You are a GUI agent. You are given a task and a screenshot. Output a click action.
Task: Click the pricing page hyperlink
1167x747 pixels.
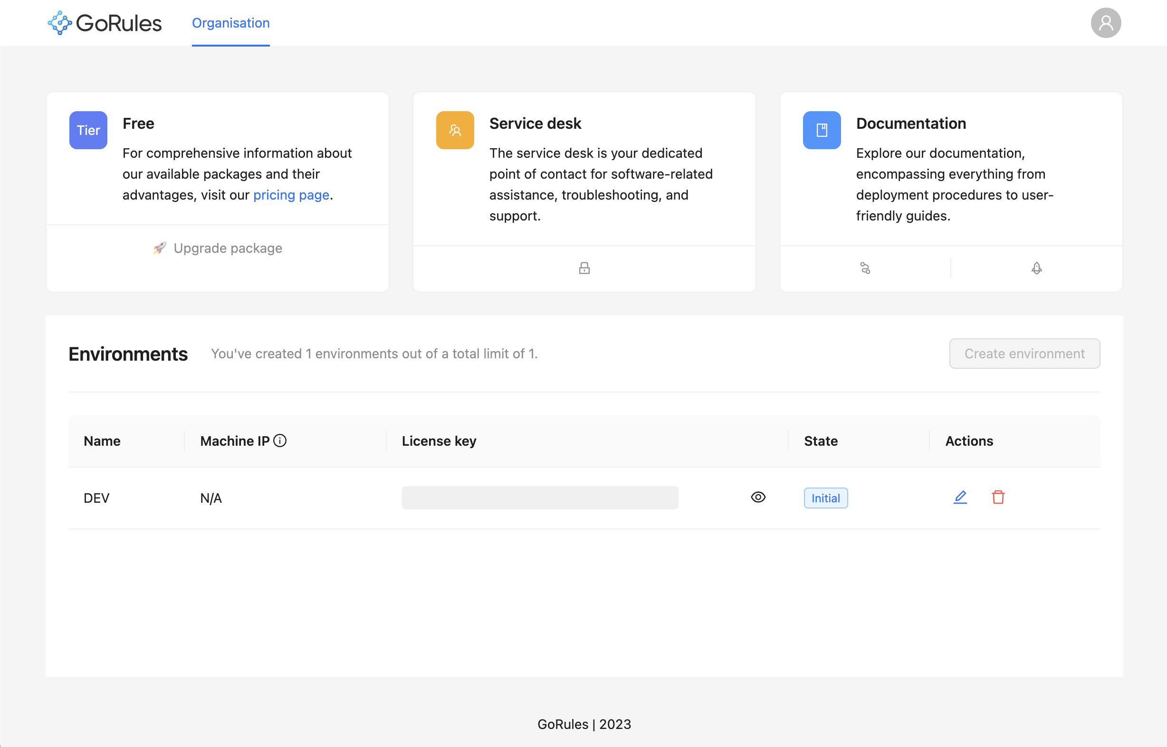tap(291, 195)
